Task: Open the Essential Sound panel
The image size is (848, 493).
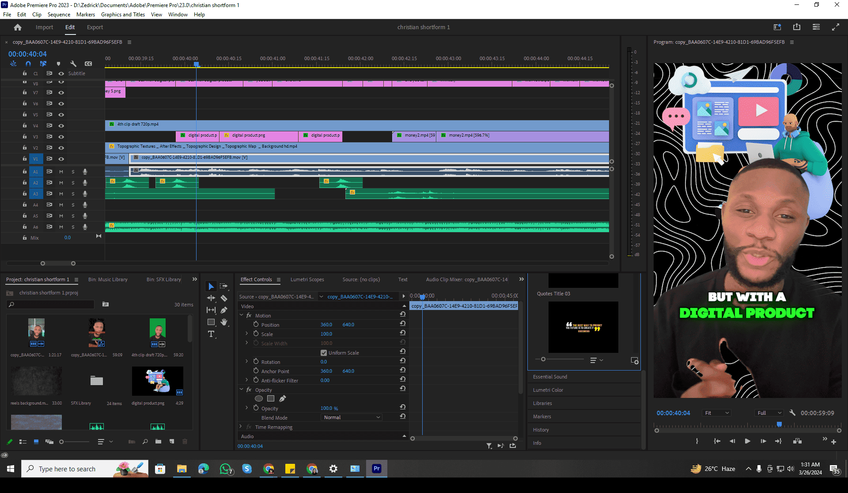Action: pos(550,377)
